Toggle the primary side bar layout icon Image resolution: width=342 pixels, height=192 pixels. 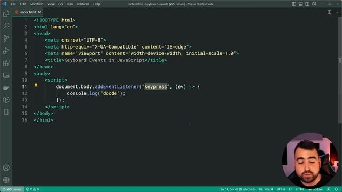pyautogui.click(x=294, y=4)
